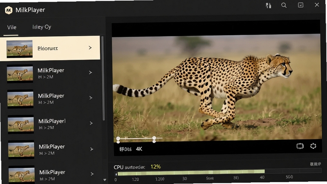
Task: Open the search magnifier icon
Action: point(284,5)
